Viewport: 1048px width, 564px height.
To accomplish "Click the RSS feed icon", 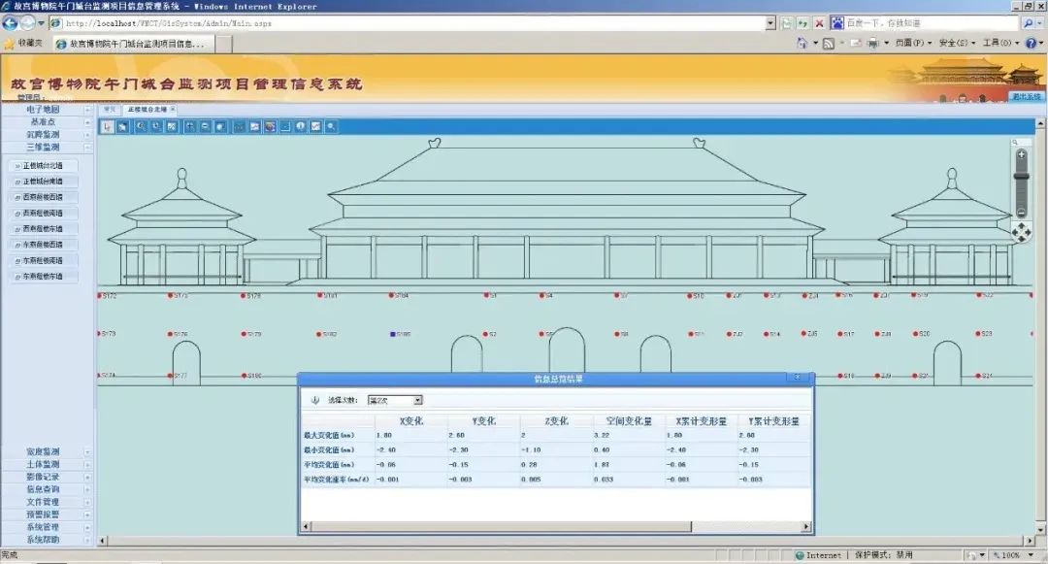I will click(828, 43).
